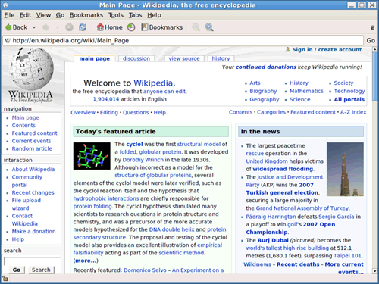Click the status bar icon at bottom left
Screen dimensions: 379x284
[x=5, y=279]
